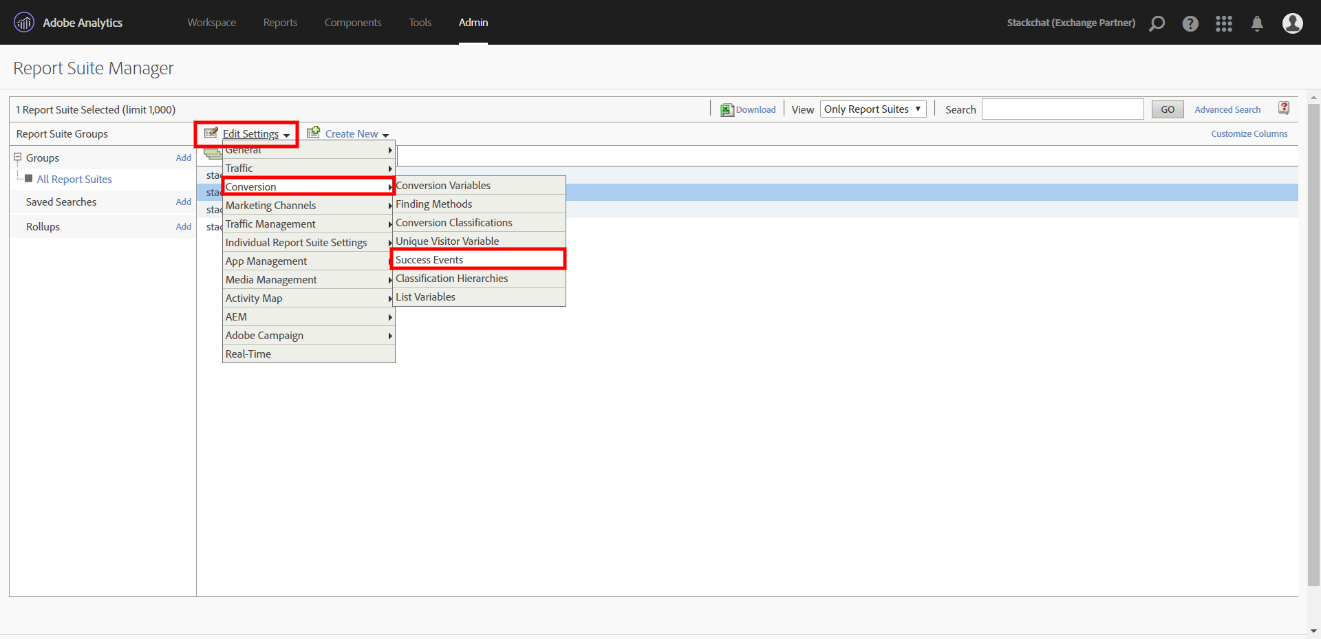Viewport: 1321px width, 639px height.
Task: Click the Download link
Action: click(x=755, y=109)
